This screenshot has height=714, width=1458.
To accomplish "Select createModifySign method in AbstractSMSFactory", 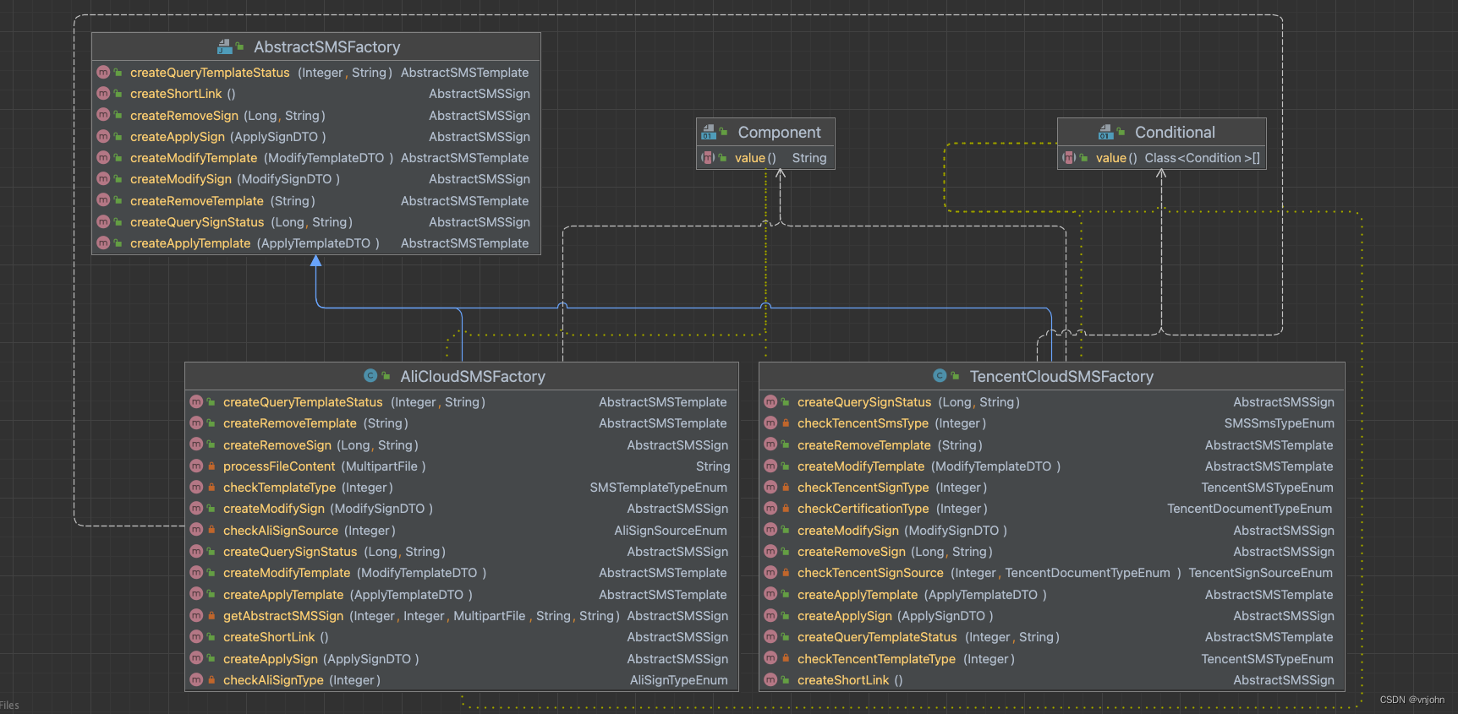I will click(x=181, y=179).
